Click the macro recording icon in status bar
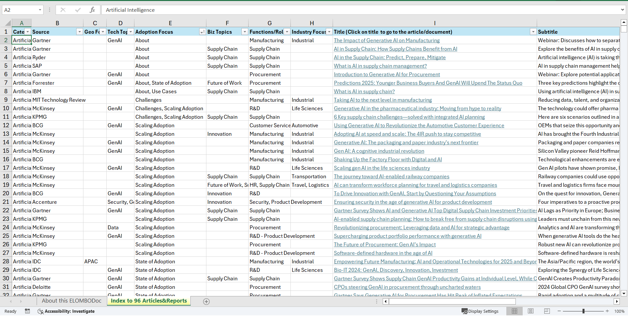 27,311
